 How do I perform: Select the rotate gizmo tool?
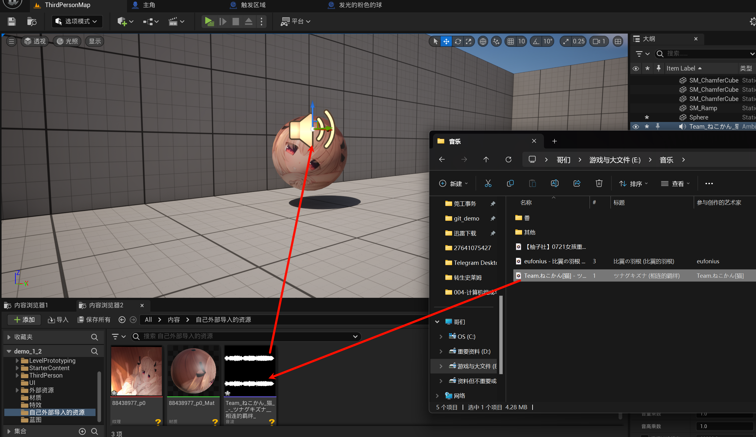point(458,41)
